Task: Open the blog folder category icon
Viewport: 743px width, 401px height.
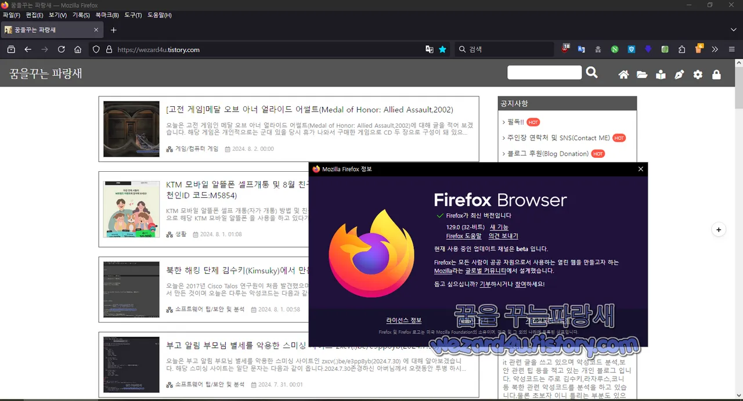Action: (x=642, y=75)
